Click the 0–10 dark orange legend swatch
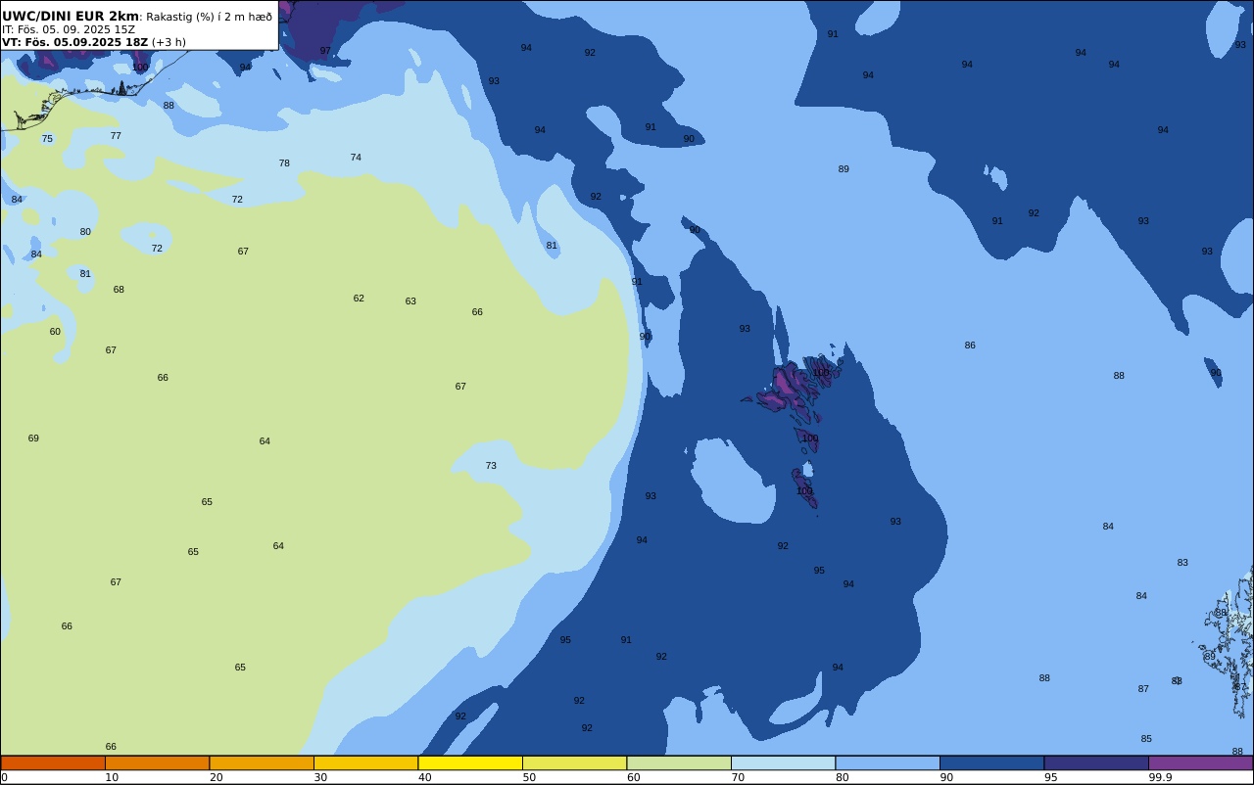The image size is (1254, 785). 53,762
